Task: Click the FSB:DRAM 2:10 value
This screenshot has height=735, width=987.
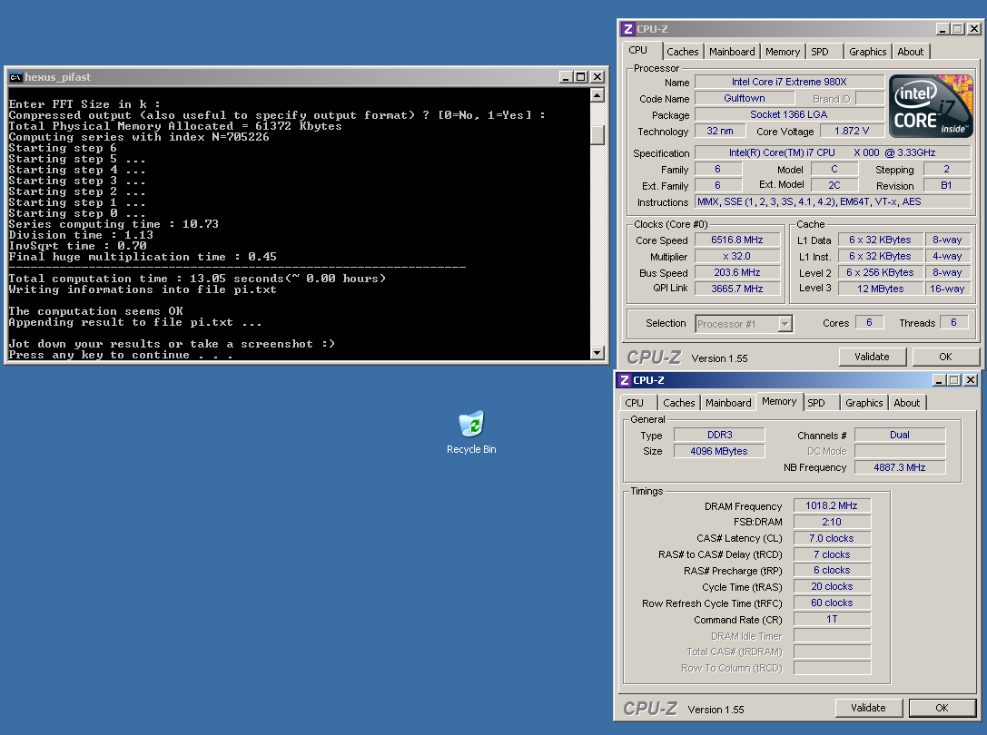Action: point(832,522)
